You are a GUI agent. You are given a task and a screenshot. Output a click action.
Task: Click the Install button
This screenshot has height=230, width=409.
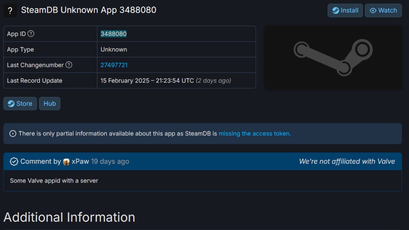click(345, 10)
